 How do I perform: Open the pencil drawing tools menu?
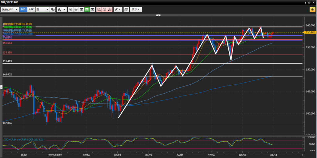coord(118,10)
